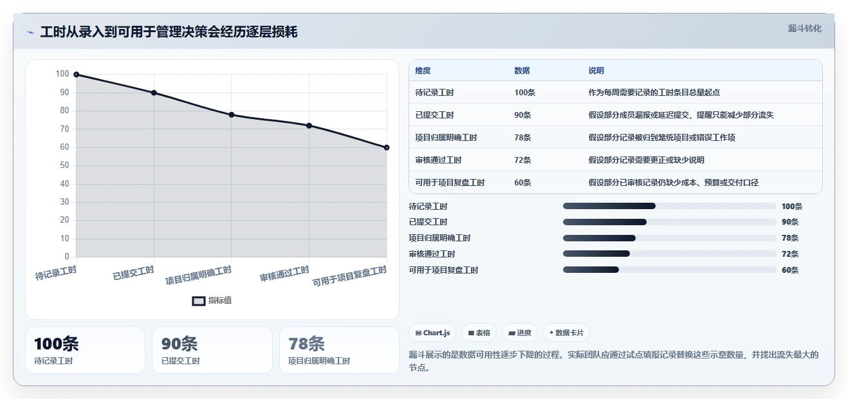
Task: Click the chart data point above 项目归属明确工时
Action: coord(232,115)
